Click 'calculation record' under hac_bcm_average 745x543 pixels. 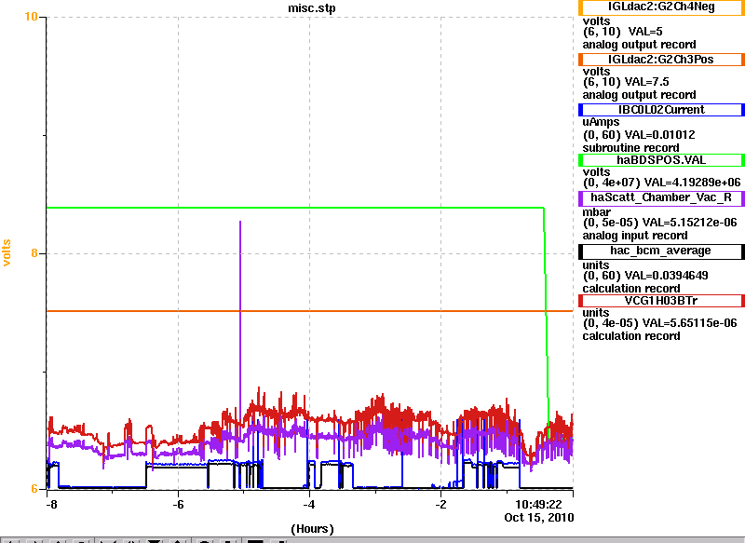point(631,289)
